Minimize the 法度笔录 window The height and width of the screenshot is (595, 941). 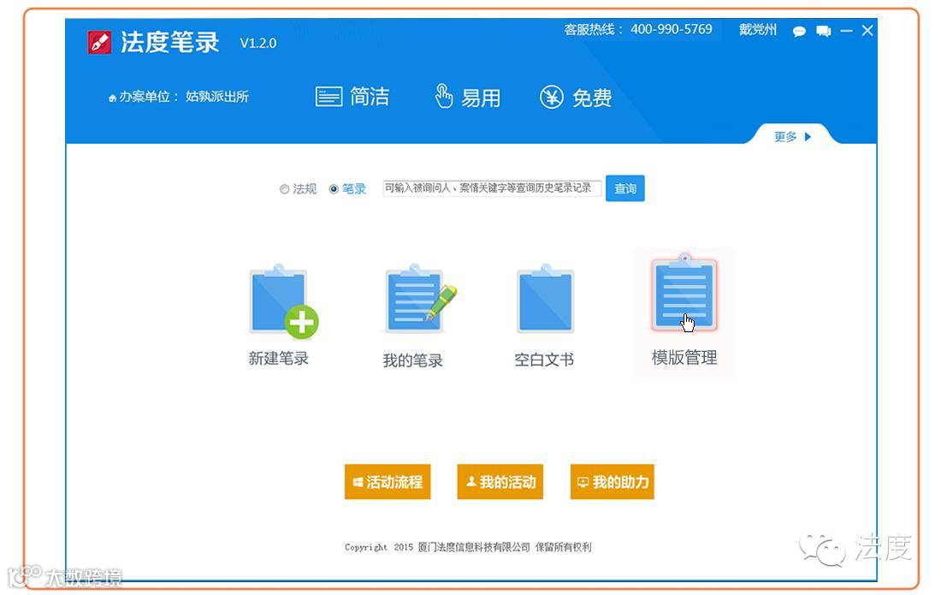(846, 31)
